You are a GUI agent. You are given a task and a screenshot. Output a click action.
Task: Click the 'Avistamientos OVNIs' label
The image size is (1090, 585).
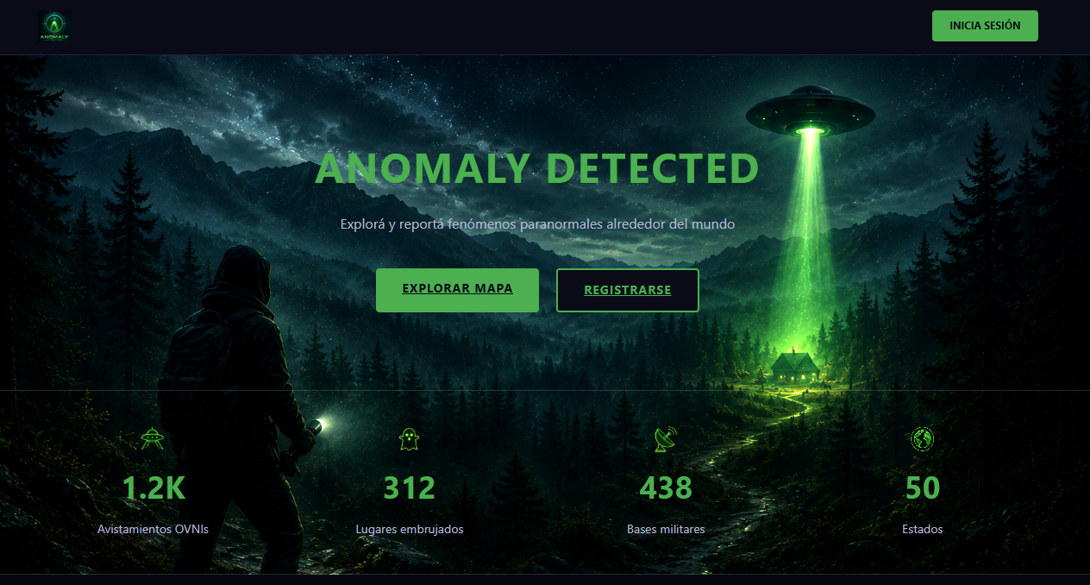point(153,529)
